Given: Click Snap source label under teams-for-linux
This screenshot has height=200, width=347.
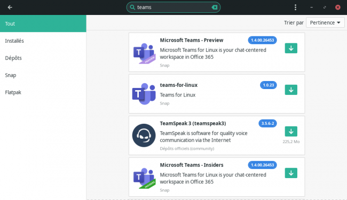Looking at the screenshot, I should [x=164, y=103].
